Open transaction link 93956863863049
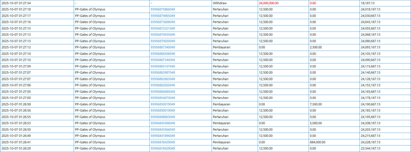Viewport: 411px width, 152px height. point(163,79)
